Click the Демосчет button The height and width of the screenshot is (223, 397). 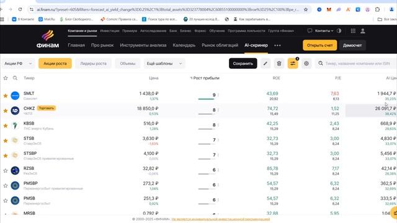[352, 45]
